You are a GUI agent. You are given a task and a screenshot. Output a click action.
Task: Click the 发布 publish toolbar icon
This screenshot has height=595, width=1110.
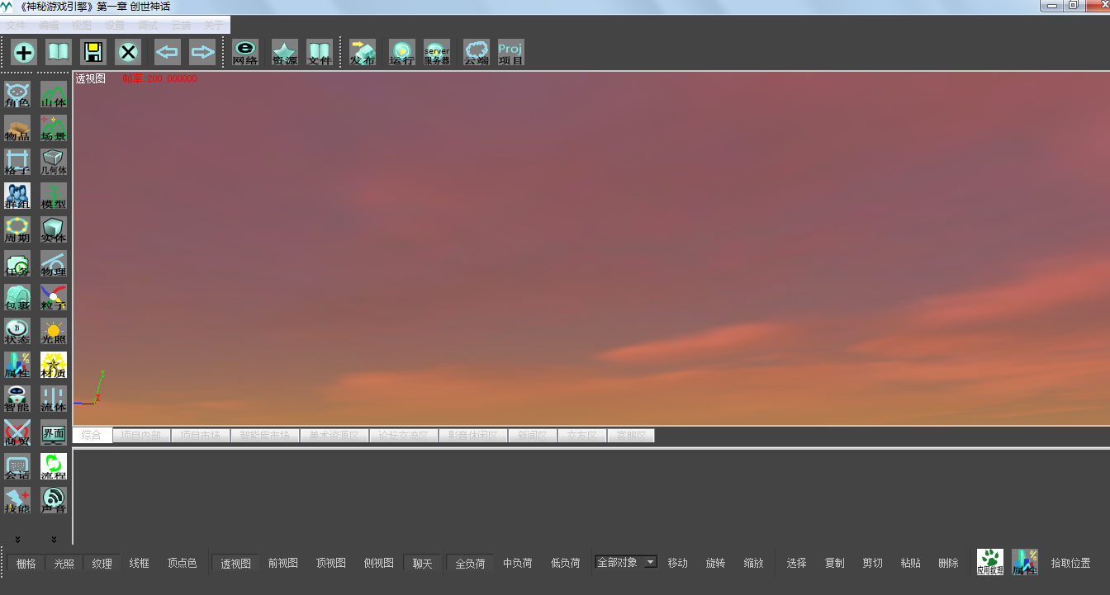tap(363, 53)
